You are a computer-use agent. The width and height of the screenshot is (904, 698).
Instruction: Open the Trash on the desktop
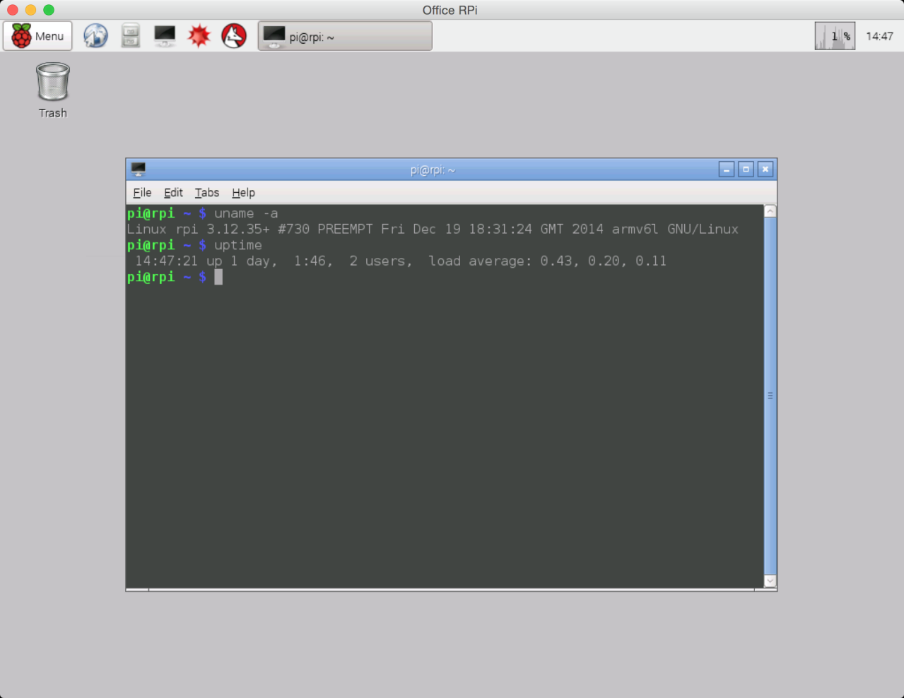coord(52,81)
